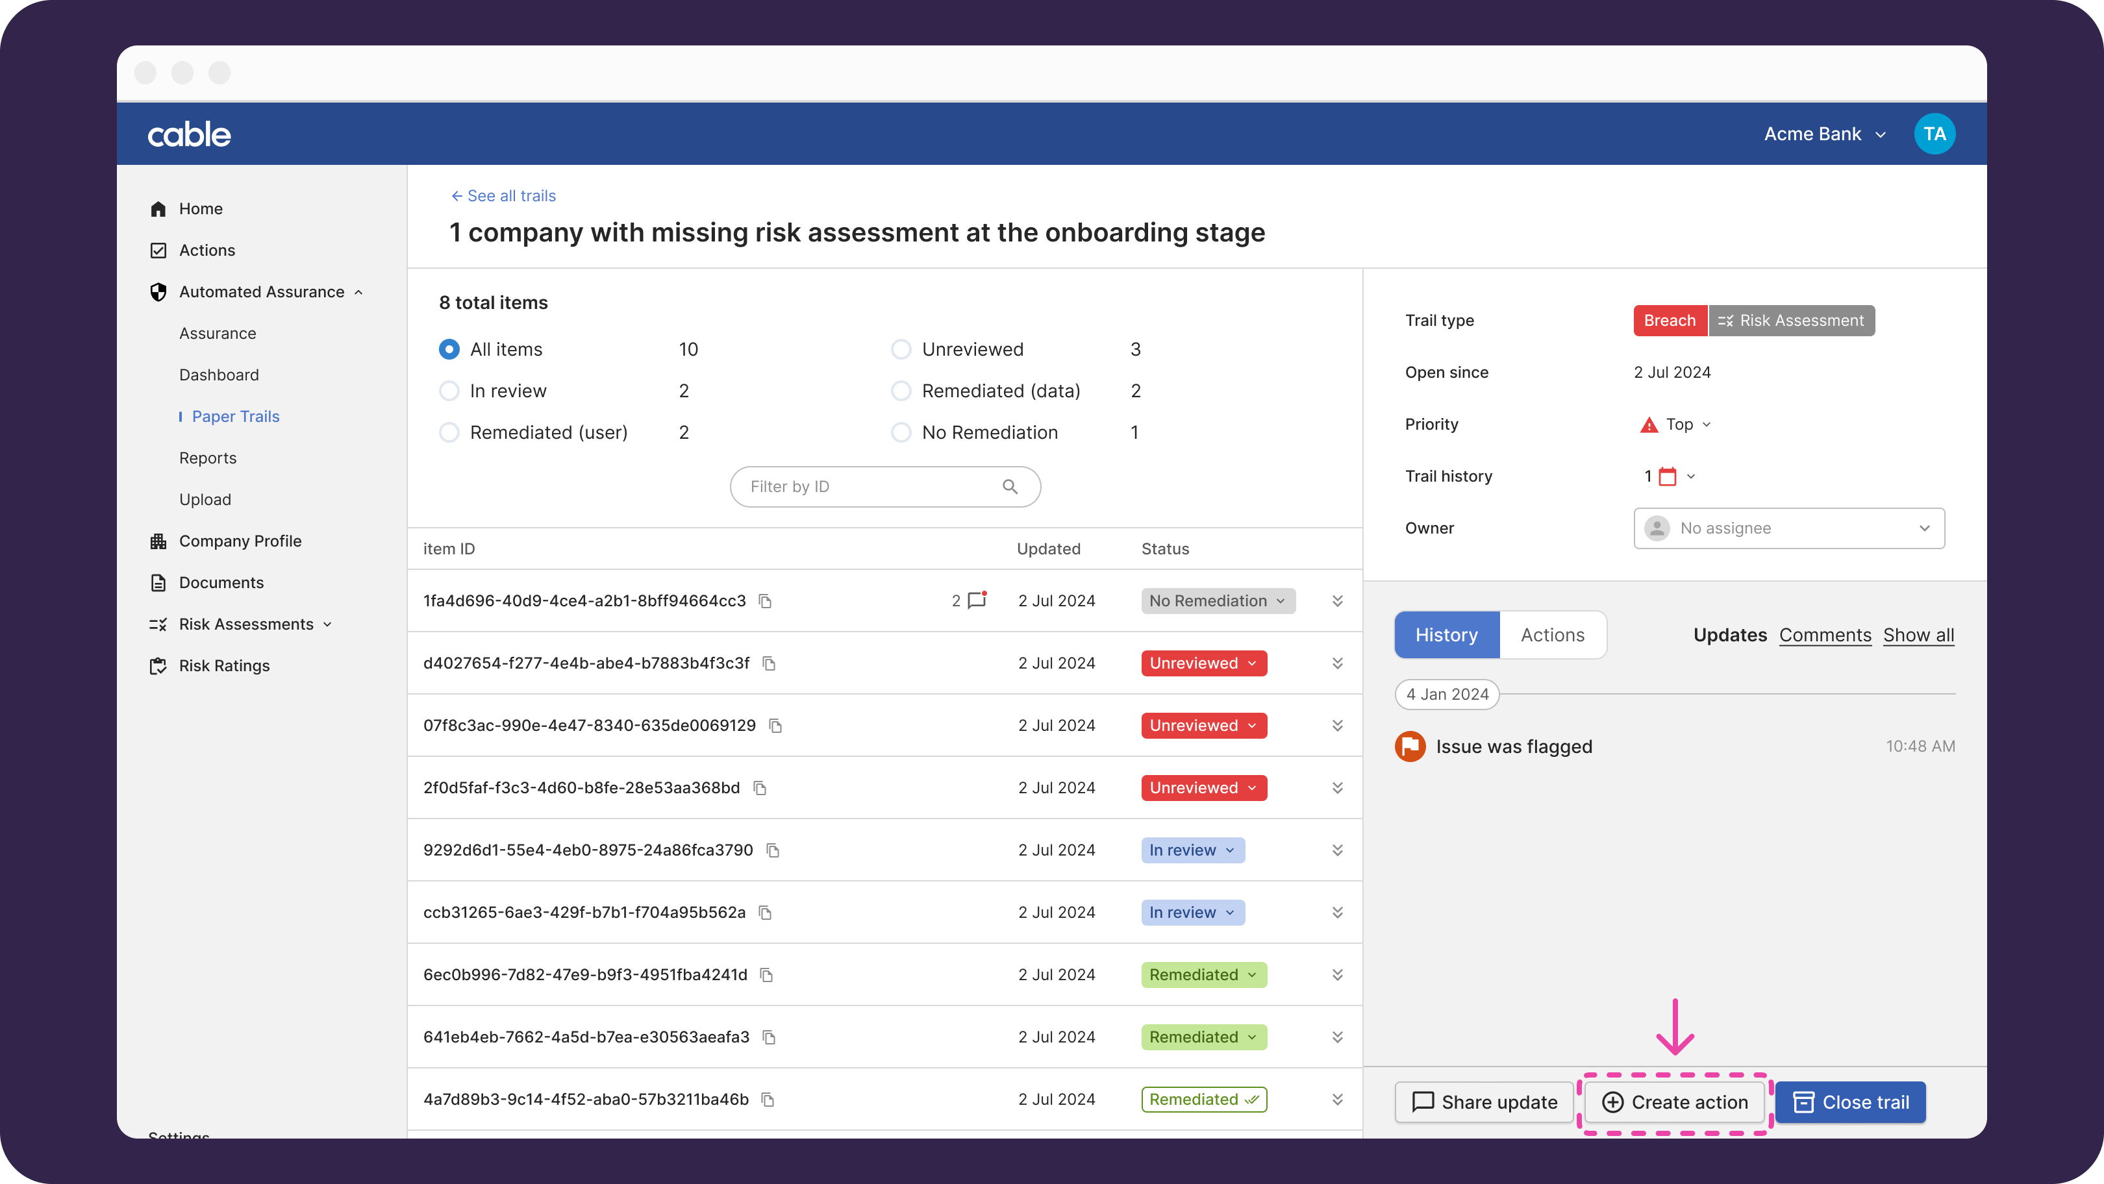The width and height of the screenshot is (2104, 1184).
Task: Open the Owner No assignee dropdown
Action: point(1789,528)
